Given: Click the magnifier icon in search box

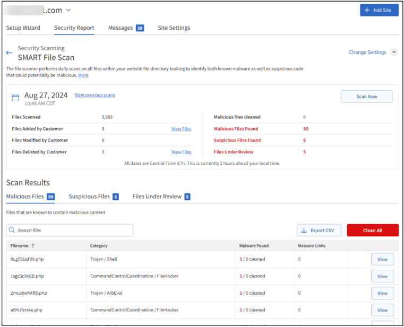Looking at the screenshot, I should click(12, 231).
